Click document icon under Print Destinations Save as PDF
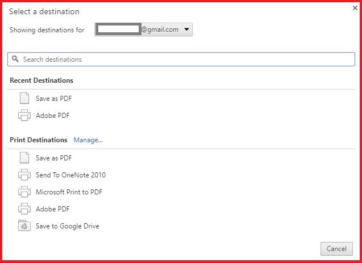Viewport: 362px width, 263px height. click(24, 158)
